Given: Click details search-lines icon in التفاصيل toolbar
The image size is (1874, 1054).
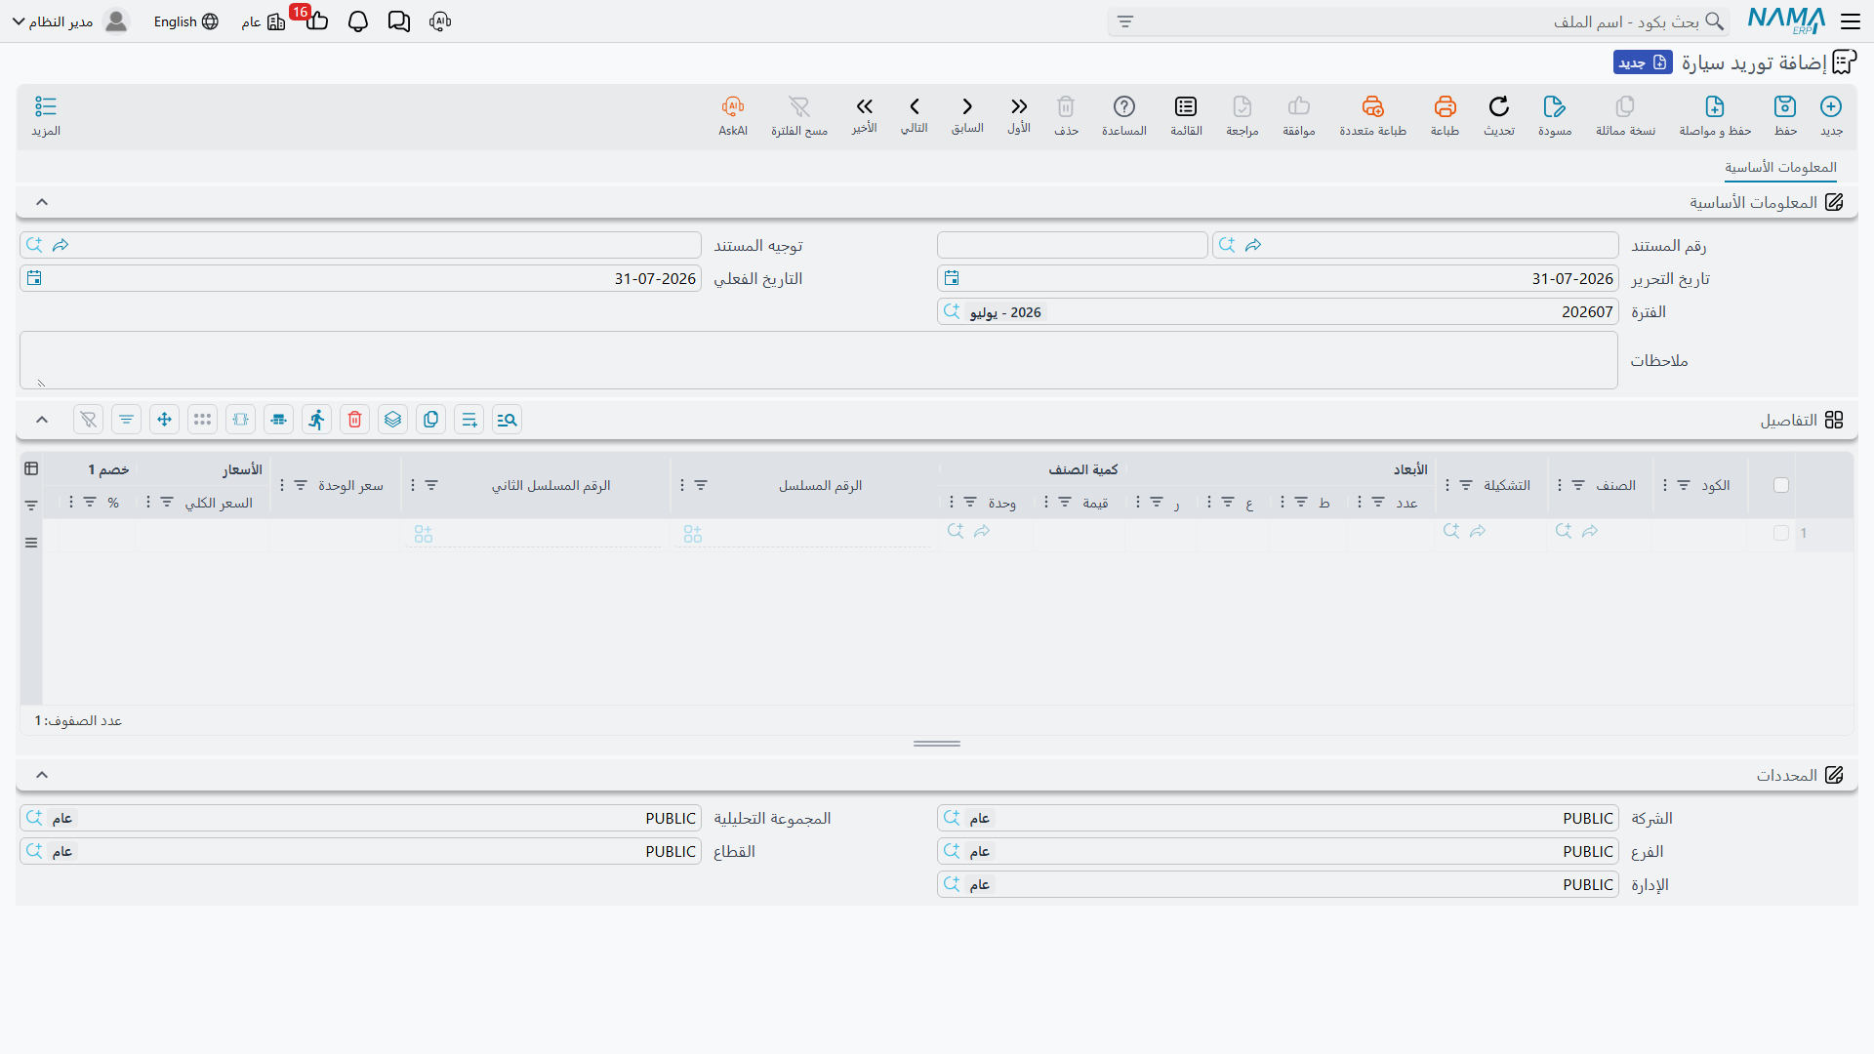Looking at the screenshot, I should [x=507, y=420].
